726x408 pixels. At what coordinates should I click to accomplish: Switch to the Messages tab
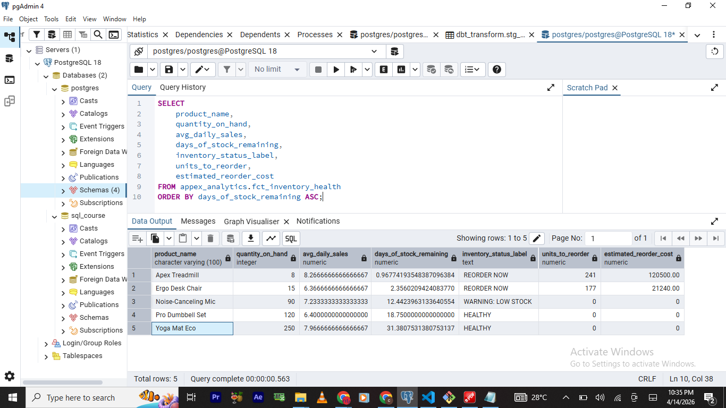point(198,221)
